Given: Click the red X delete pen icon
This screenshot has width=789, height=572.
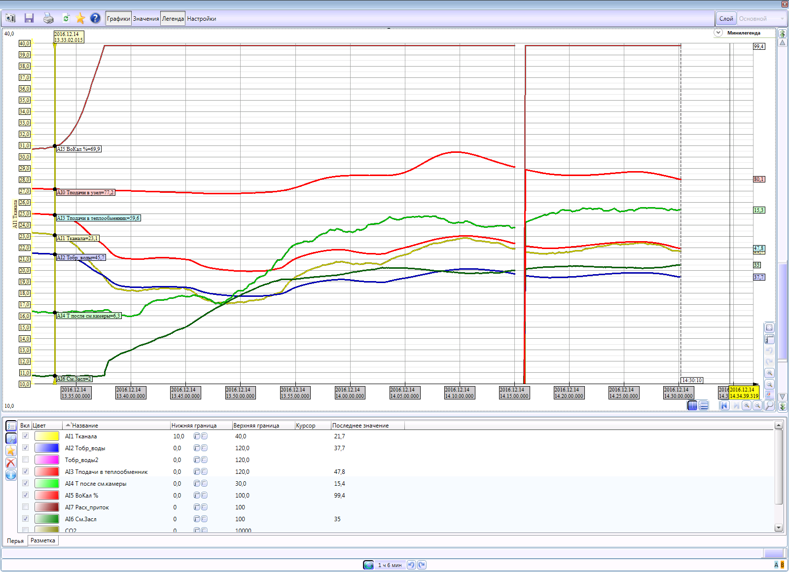Looking at the screenshot, I should 11,463.
